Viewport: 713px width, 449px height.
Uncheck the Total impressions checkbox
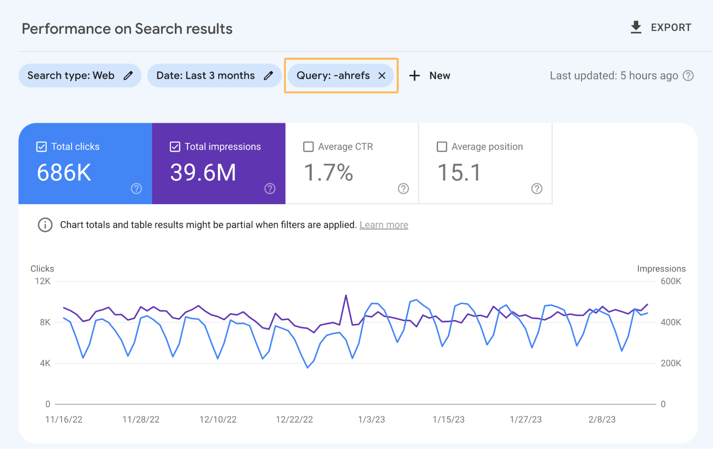pos(174,146)
